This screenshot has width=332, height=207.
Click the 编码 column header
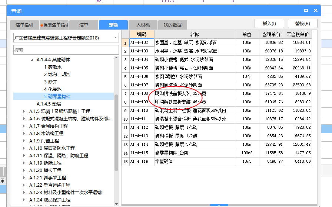tap(142, 34)
